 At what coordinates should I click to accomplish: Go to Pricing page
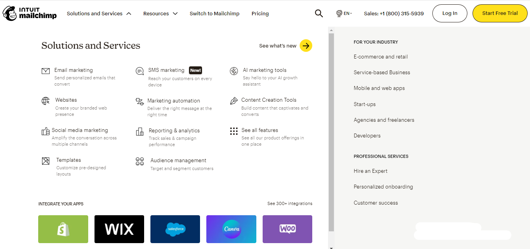(260, 13)
